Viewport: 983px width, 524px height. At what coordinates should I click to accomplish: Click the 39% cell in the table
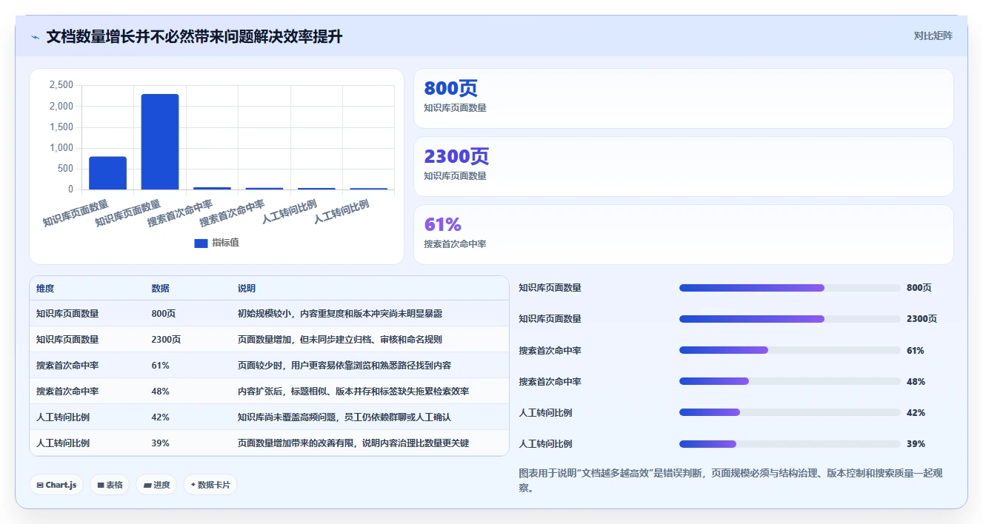pyautogui.click(x=160, y=443)
